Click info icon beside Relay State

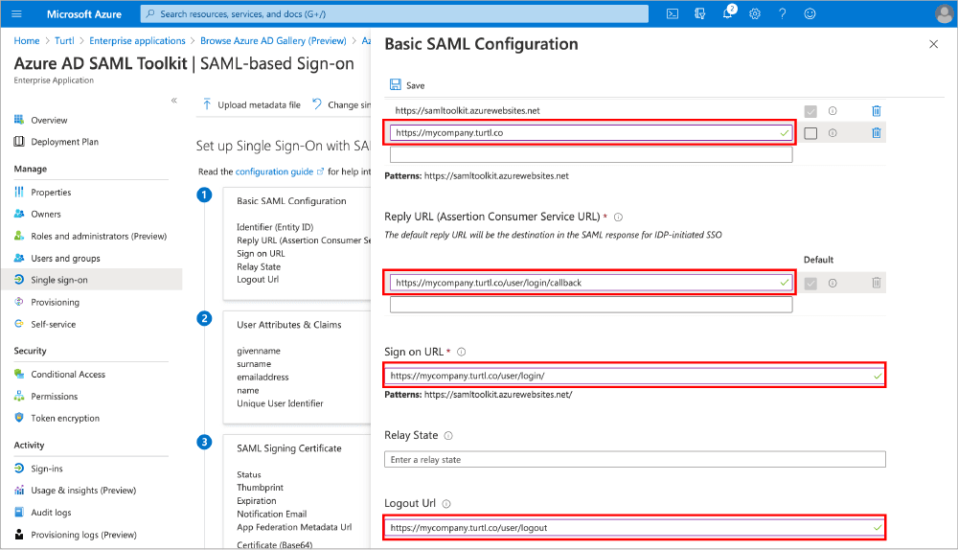point(448,436)
